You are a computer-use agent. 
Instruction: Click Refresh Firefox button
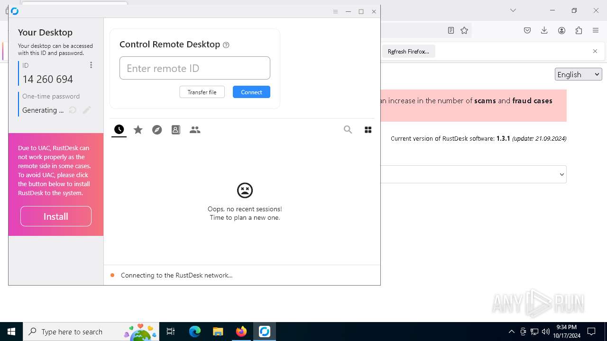pos(408,51)
